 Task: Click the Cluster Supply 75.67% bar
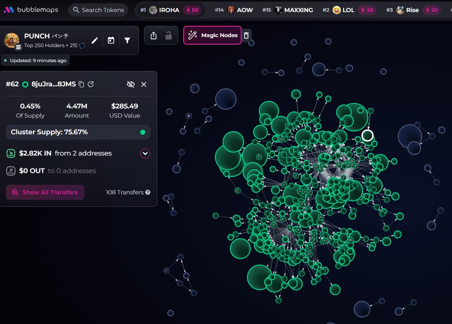[78, 132]
